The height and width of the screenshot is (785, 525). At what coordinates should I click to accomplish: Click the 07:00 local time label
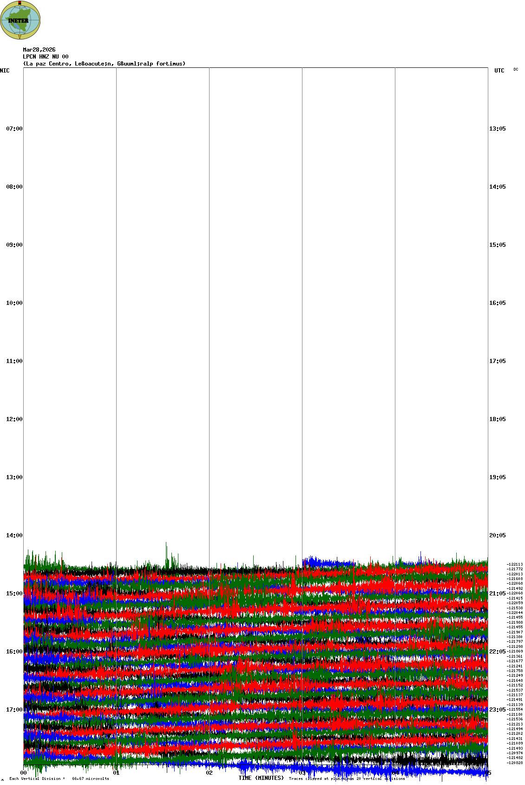(x=14, y=129)
